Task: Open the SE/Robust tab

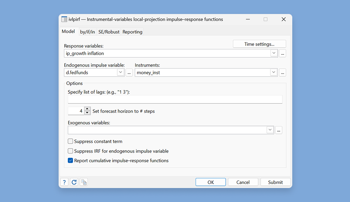Action: (x=109, y=31)
